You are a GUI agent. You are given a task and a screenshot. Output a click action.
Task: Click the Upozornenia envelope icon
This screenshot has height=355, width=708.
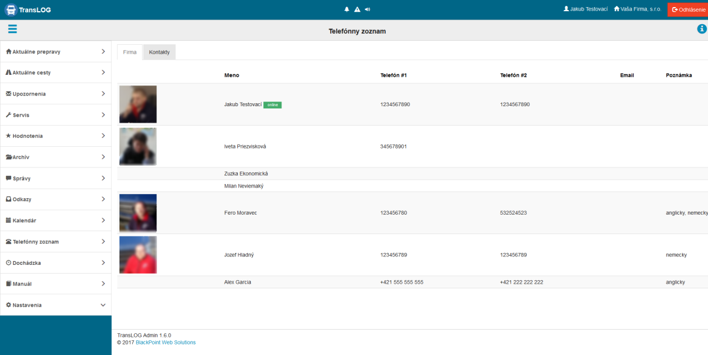tap(9, 94)
